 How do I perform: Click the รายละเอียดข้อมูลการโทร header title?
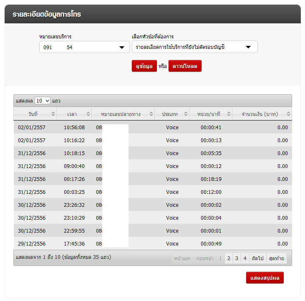(x=47, y=14)
